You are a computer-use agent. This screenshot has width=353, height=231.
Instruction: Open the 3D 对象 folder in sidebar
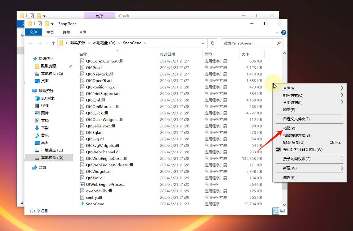click(x=48, y=98)
